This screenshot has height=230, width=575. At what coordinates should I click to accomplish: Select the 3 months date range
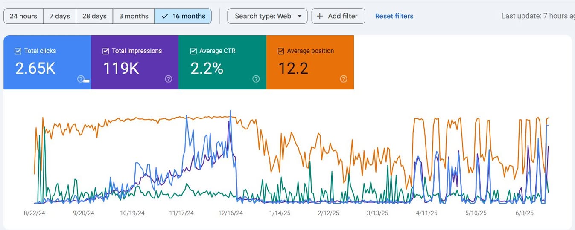pos(134,16)
